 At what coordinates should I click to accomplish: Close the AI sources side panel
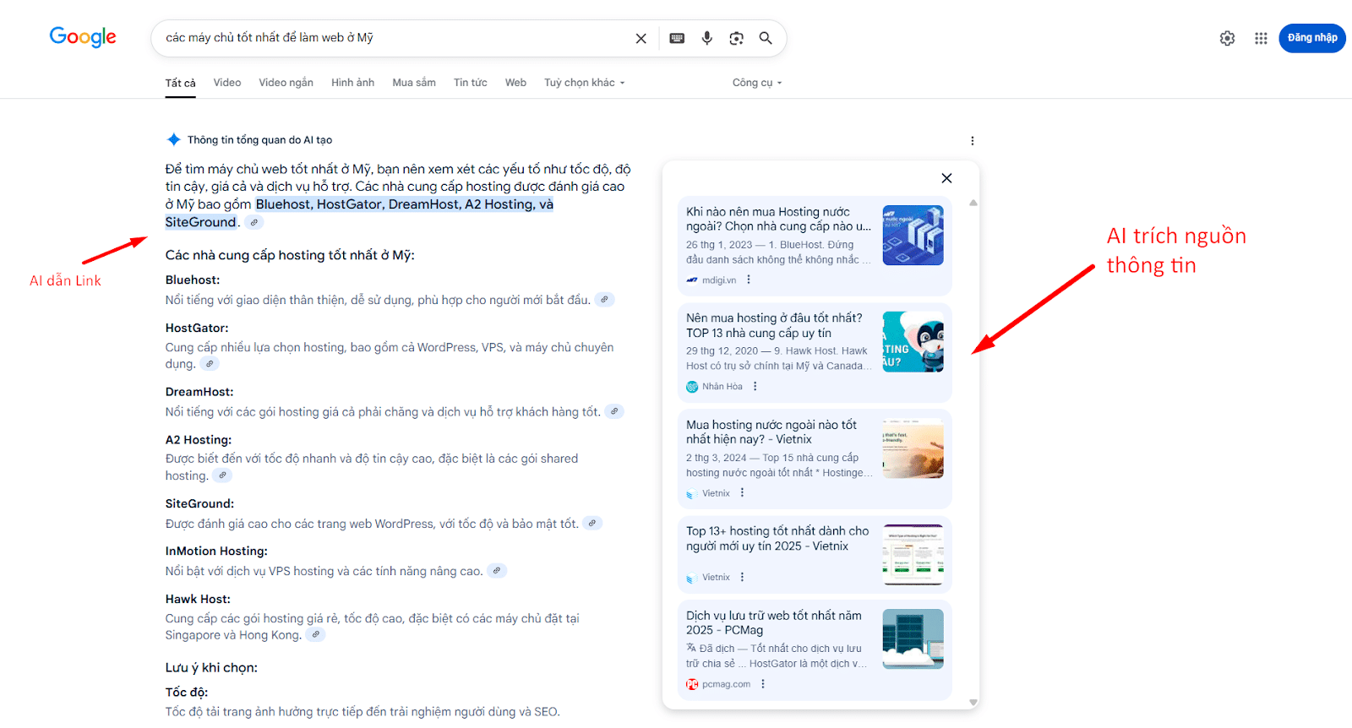pyautogui.click(x=946, y=178)
